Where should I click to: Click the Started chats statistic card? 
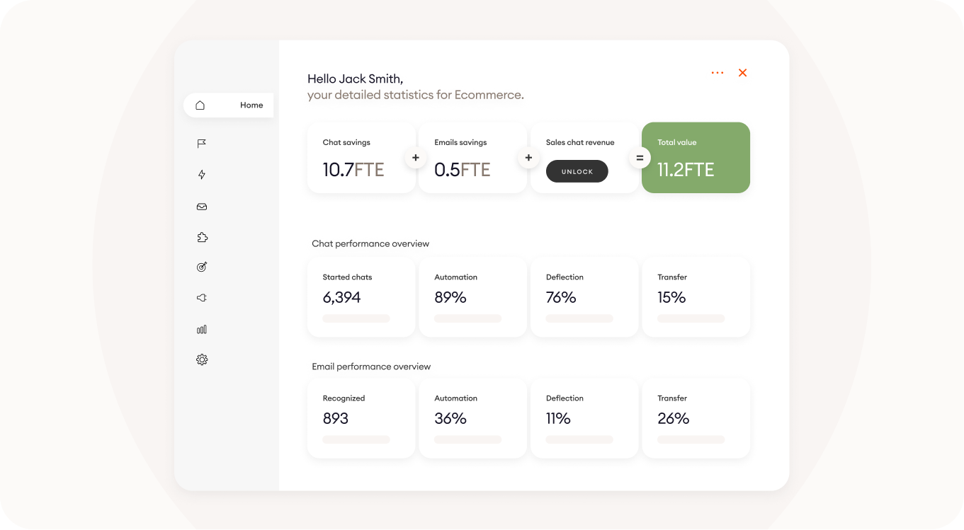coord(361,297)
